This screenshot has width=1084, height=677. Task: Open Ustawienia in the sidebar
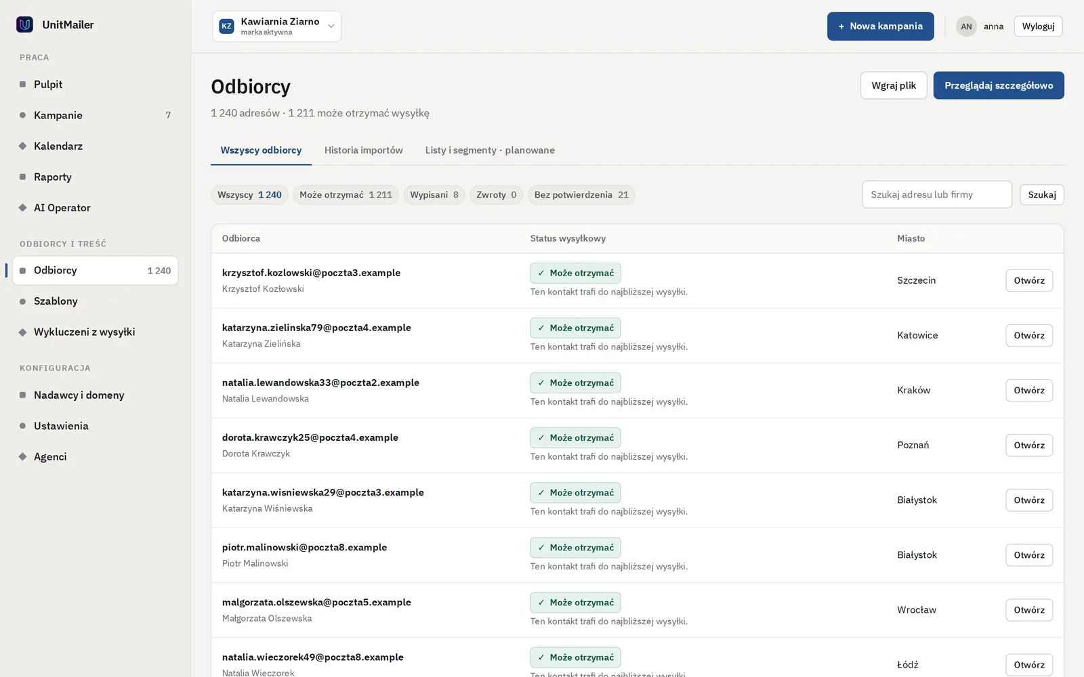pyautogui.click(x=95, y=426)
